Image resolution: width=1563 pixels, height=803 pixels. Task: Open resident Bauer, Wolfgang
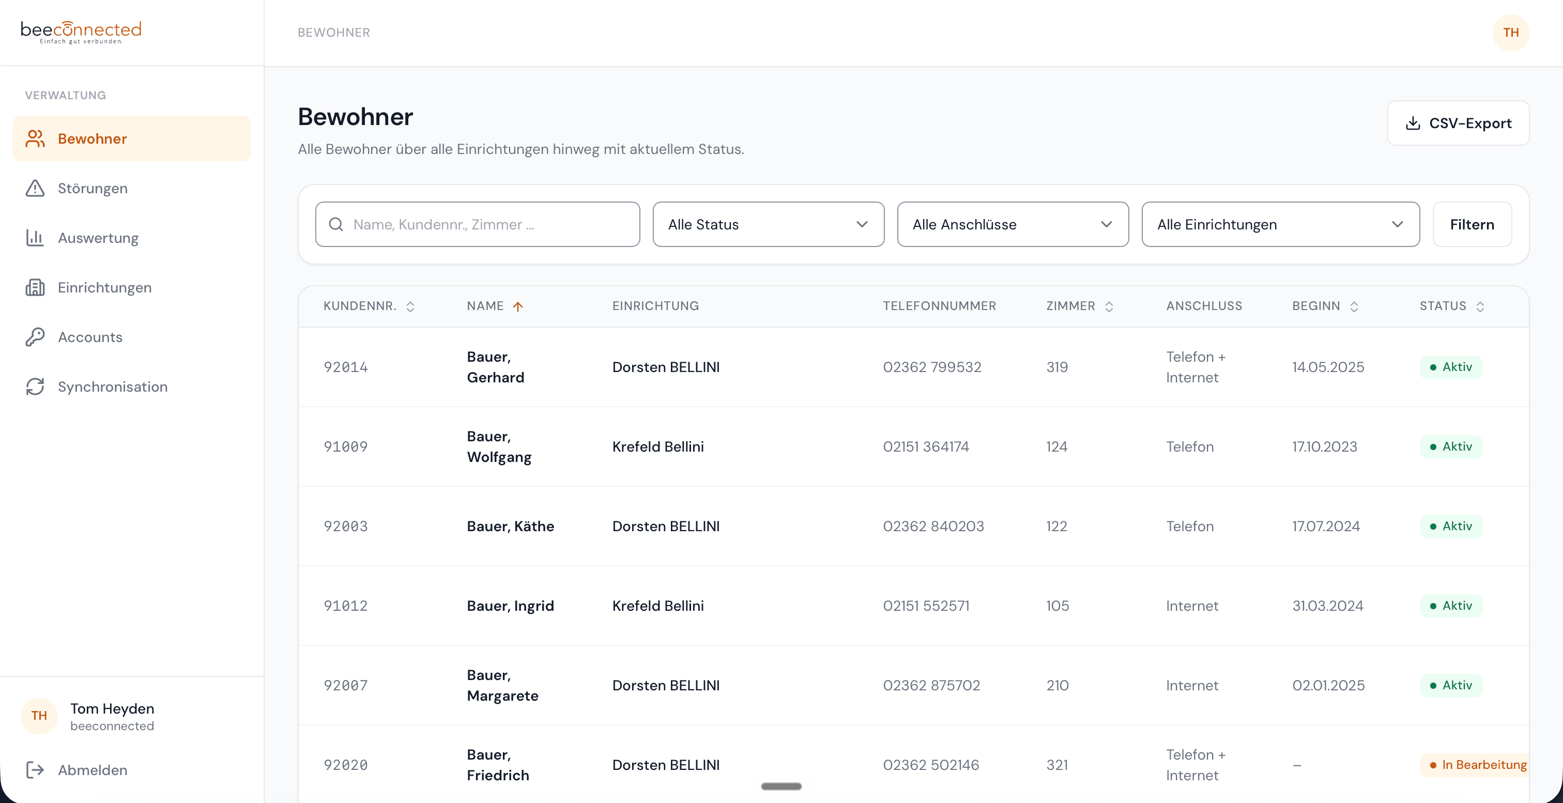pyautogui.click(x=499, y=446)
